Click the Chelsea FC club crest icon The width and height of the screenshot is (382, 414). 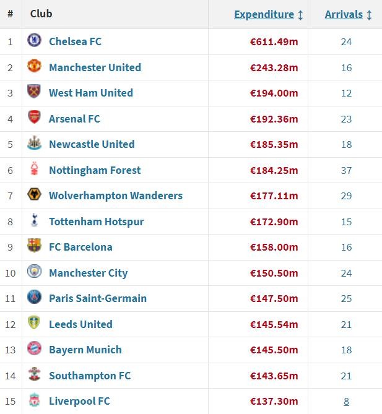tap(35, 41)
